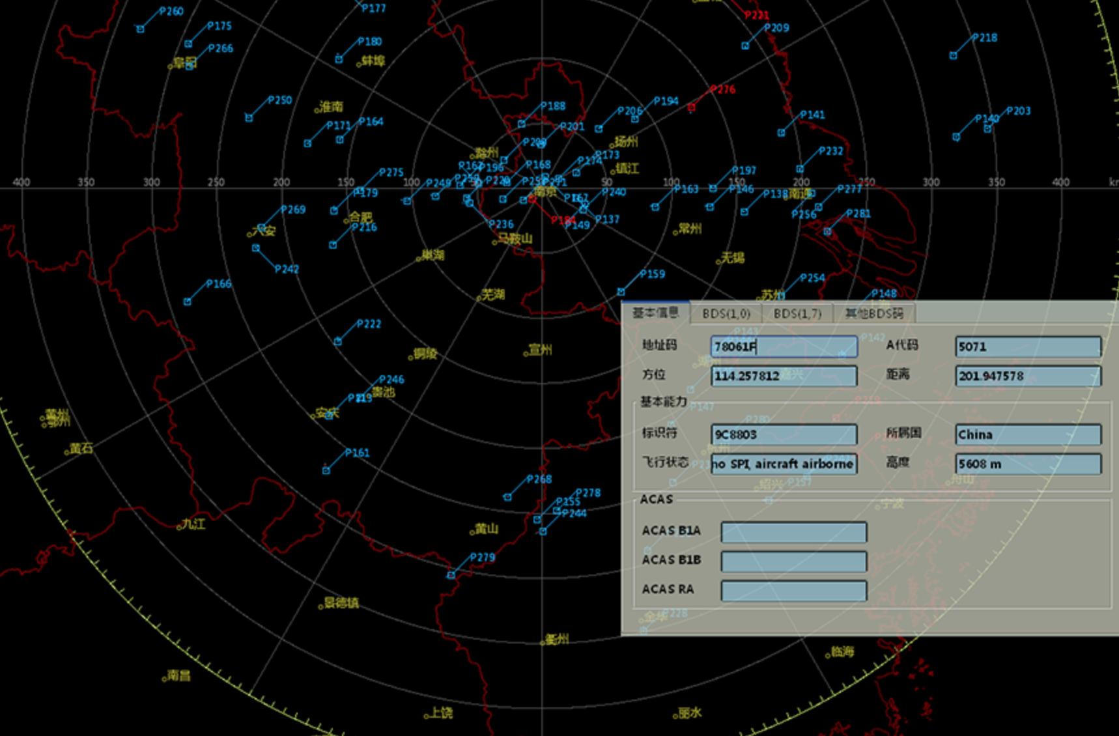Image resolution: width=1119 pixels, height=736 pixels.
Task: Select the red marker of track P276
Action: click(x=692, y=107)
